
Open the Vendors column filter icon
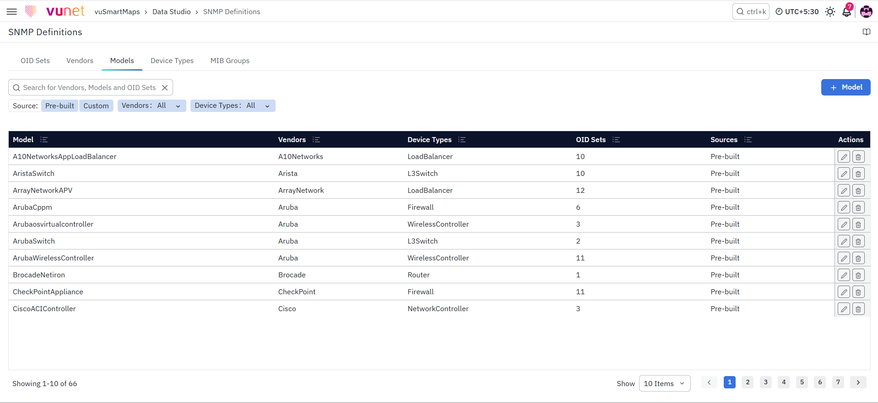316,140
